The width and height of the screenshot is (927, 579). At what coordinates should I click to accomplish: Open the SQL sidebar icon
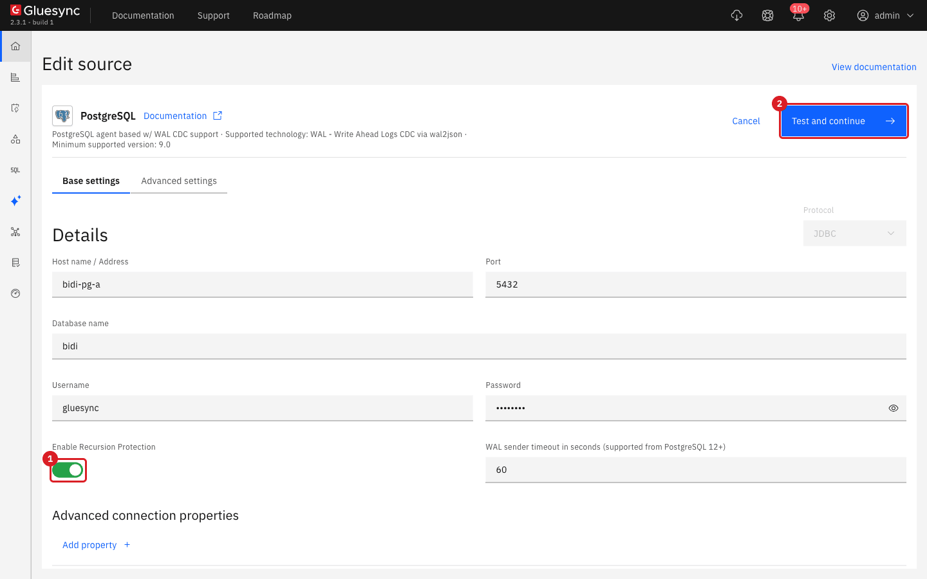click(15, 170)
